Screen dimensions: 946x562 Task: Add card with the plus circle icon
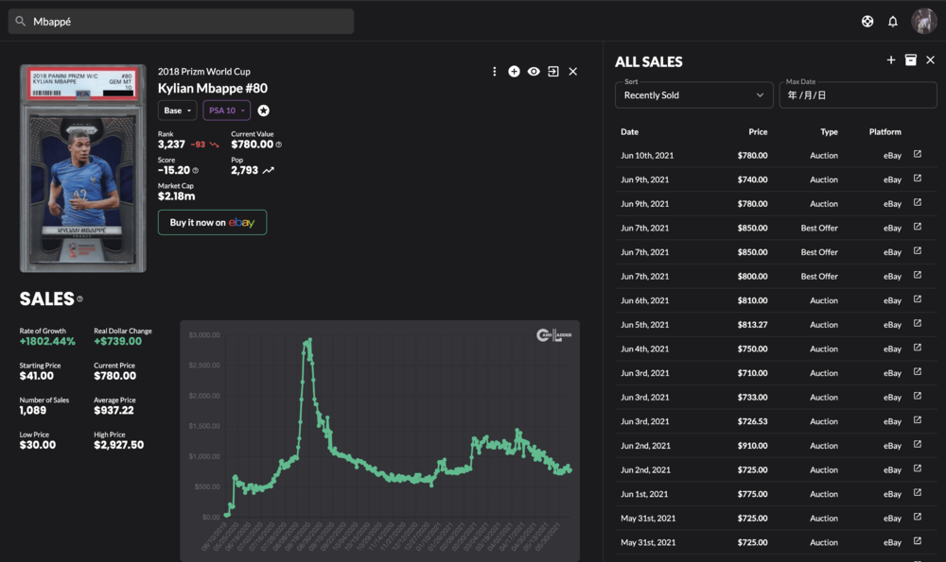[514, 72]
